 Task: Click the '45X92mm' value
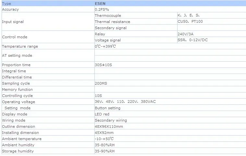tap(104, 133)
